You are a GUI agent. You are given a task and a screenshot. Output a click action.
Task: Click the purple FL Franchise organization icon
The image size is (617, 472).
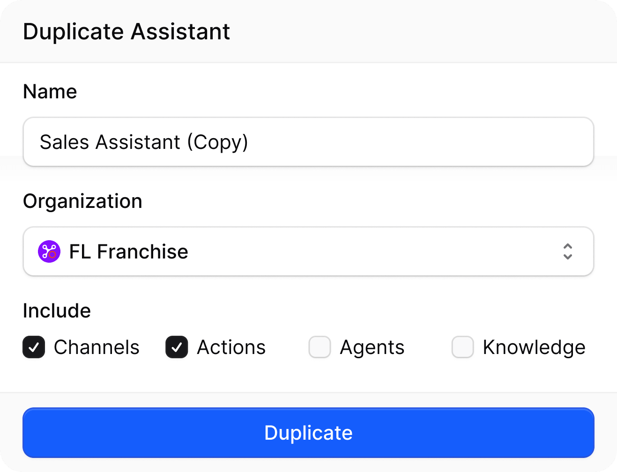click(49, 251)
